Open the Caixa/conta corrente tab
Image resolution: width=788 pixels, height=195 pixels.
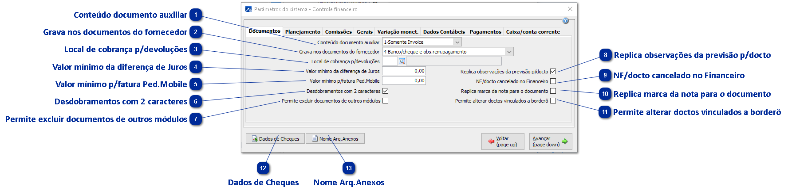pos(533,32)
